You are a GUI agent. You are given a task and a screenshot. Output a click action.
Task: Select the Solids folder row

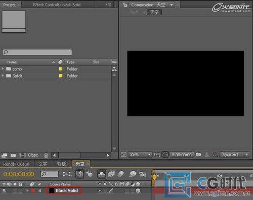pos(56,76)
